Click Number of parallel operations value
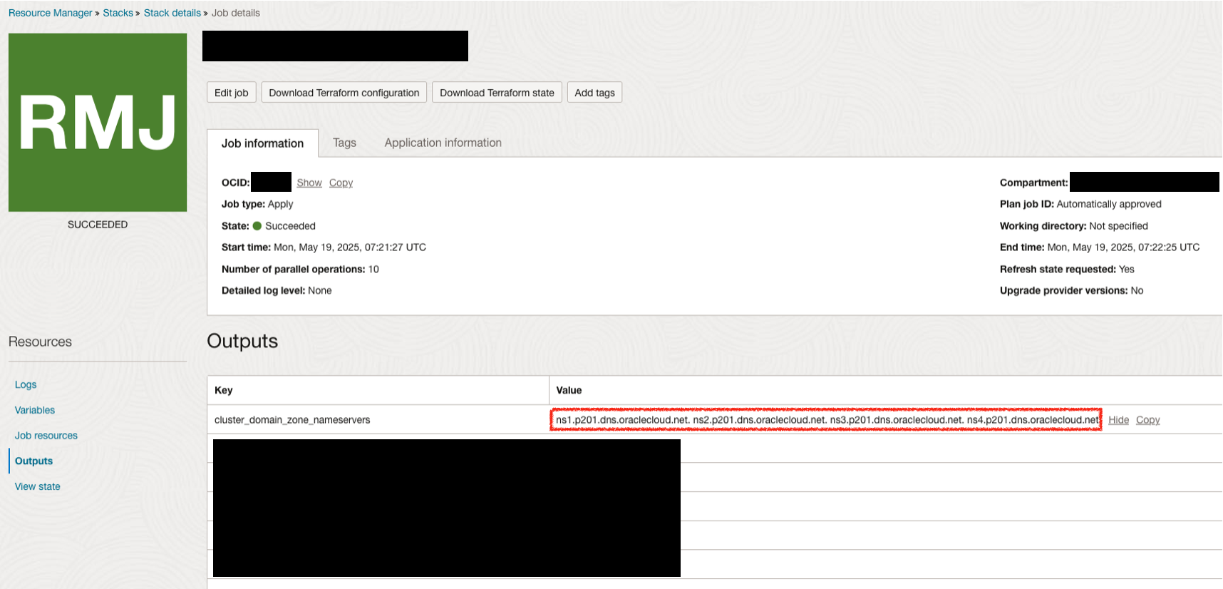The image size is (1223, 589). coord(373,269)
